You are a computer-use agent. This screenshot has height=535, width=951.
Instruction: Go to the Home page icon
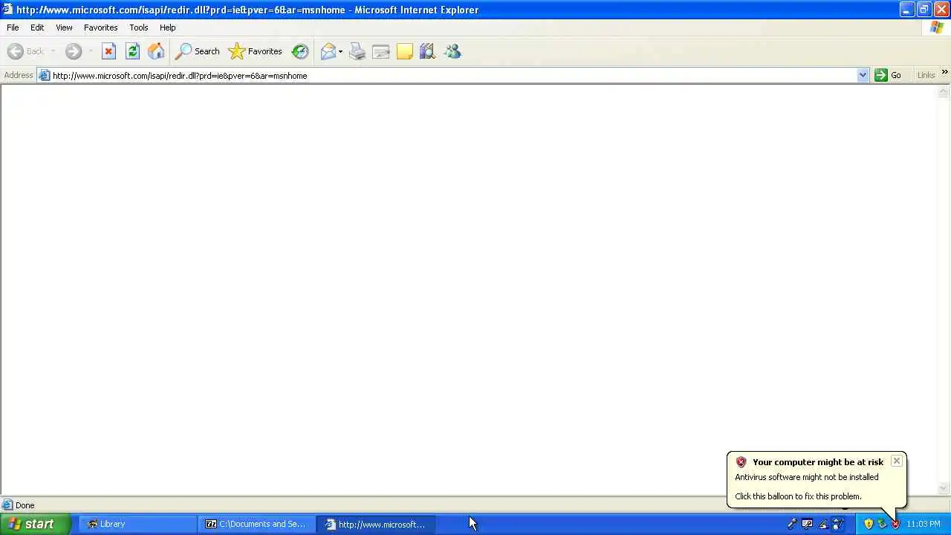pyautogui.click(x=156, y=51)
